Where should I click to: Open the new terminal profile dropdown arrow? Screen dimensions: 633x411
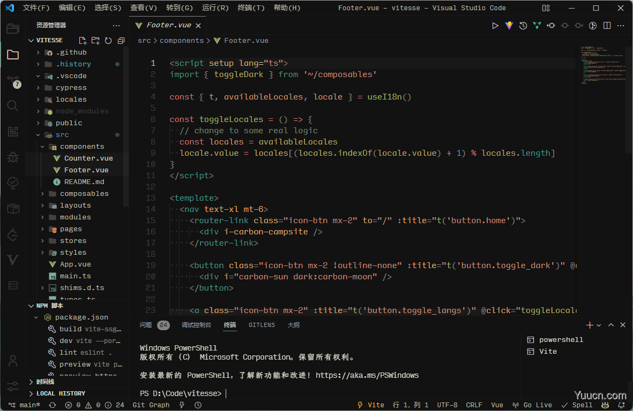(x=599, y=325)
